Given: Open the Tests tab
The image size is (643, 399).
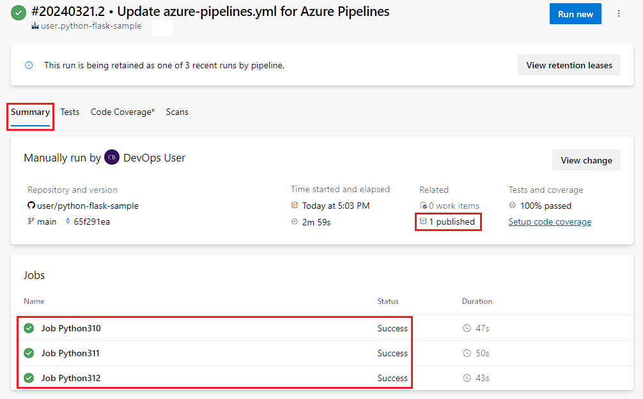Looking at the screenshot, I should tap(70, 112).
